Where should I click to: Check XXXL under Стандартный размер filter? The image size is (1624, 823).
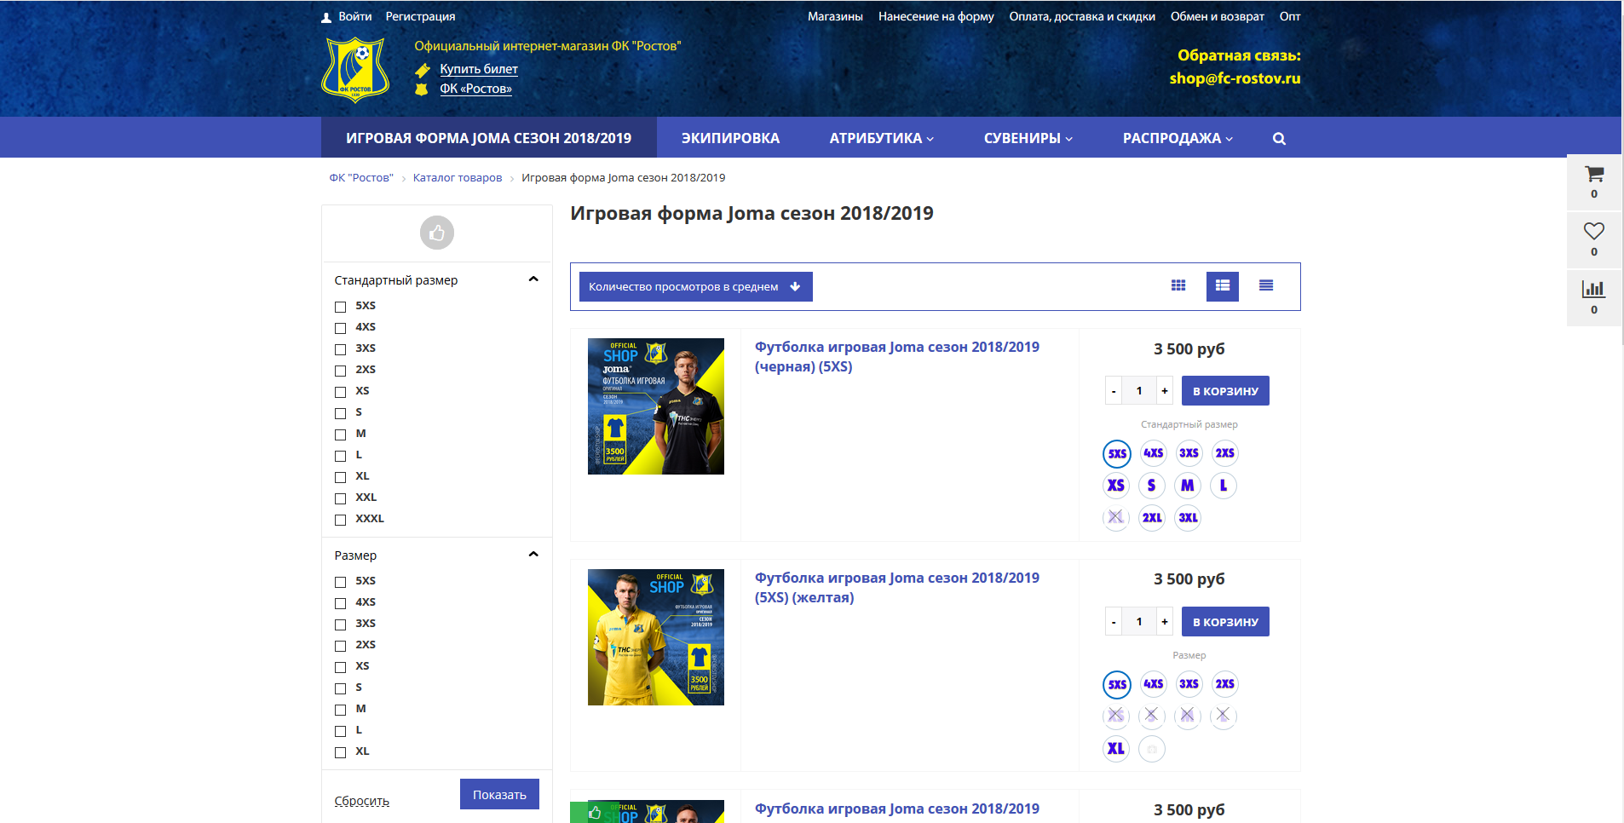point(340,520)
